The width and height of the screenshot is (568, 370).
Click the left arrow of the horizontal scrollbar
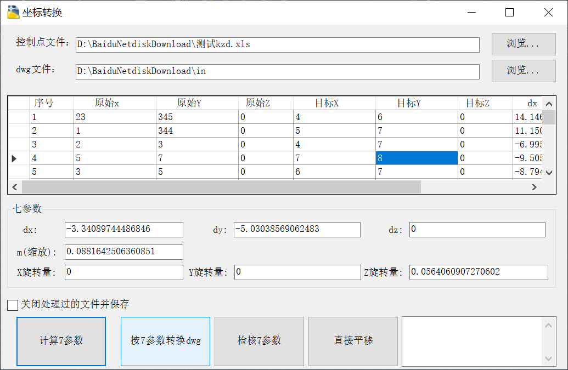14,187
